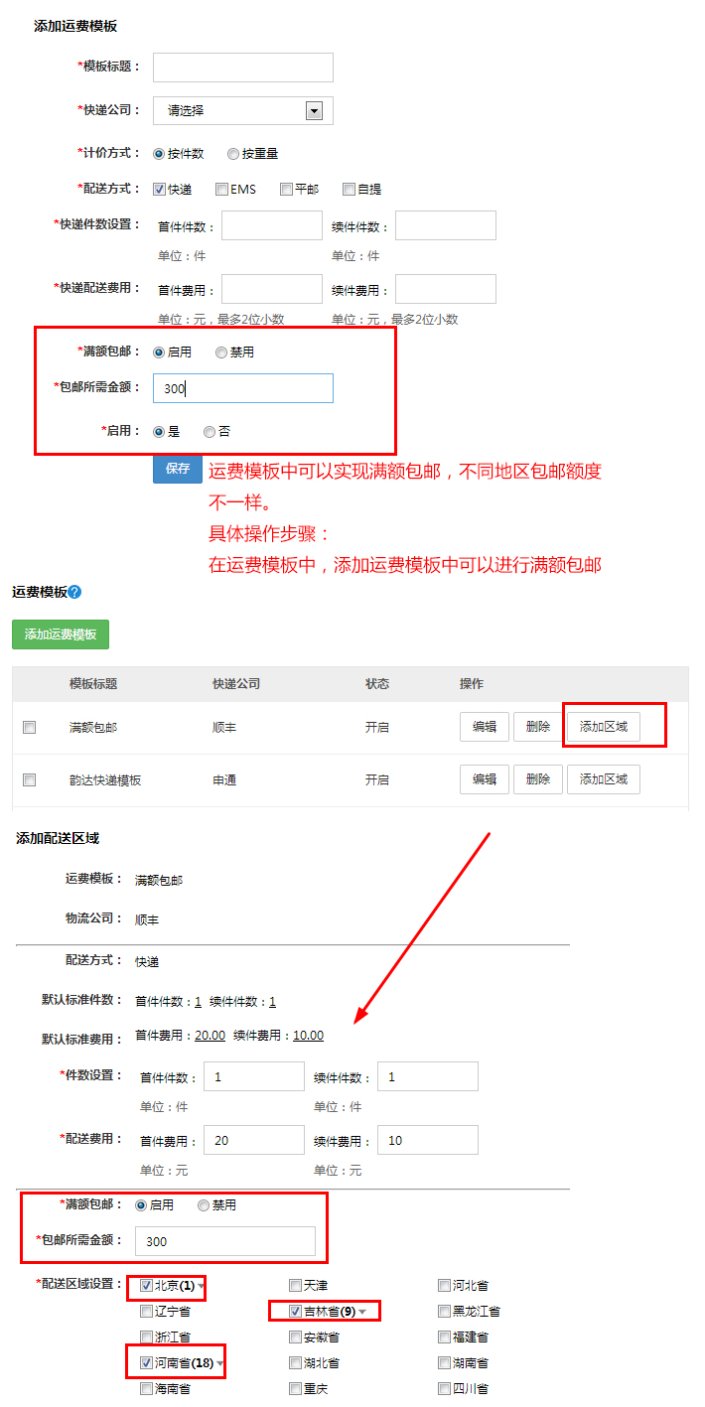The height and width of the screenshot is (1407, 705).
Task: Check the EMS delivery option
Action: pos(222,189)
